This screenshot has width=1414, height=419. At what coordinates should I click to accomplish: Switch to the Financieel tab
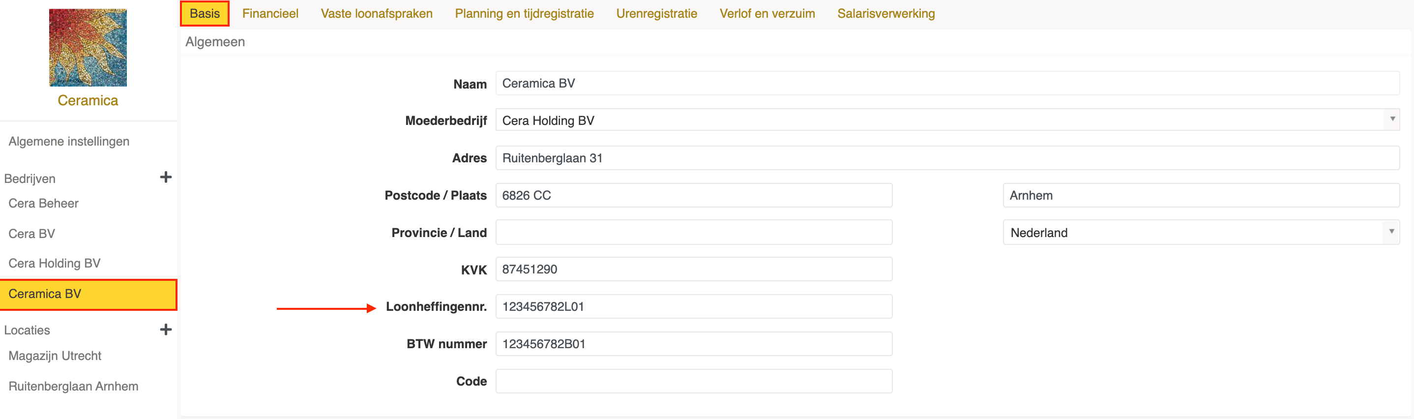coord(270,13)
